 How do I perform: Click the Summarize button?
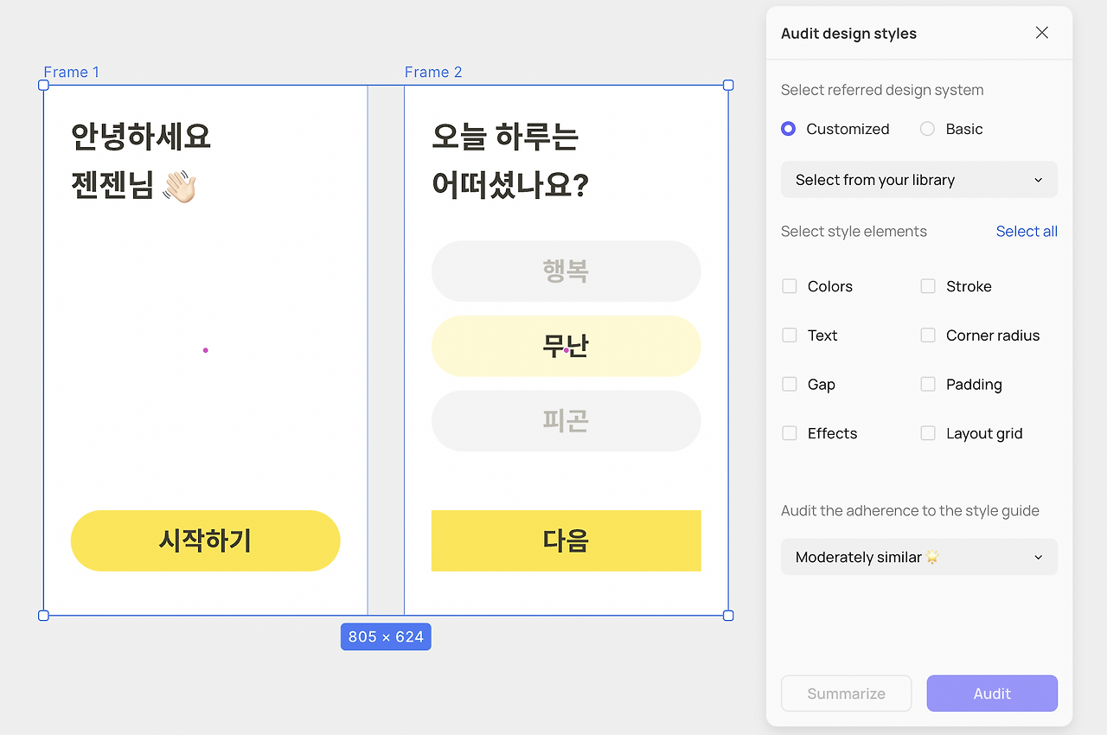(846, 693)
